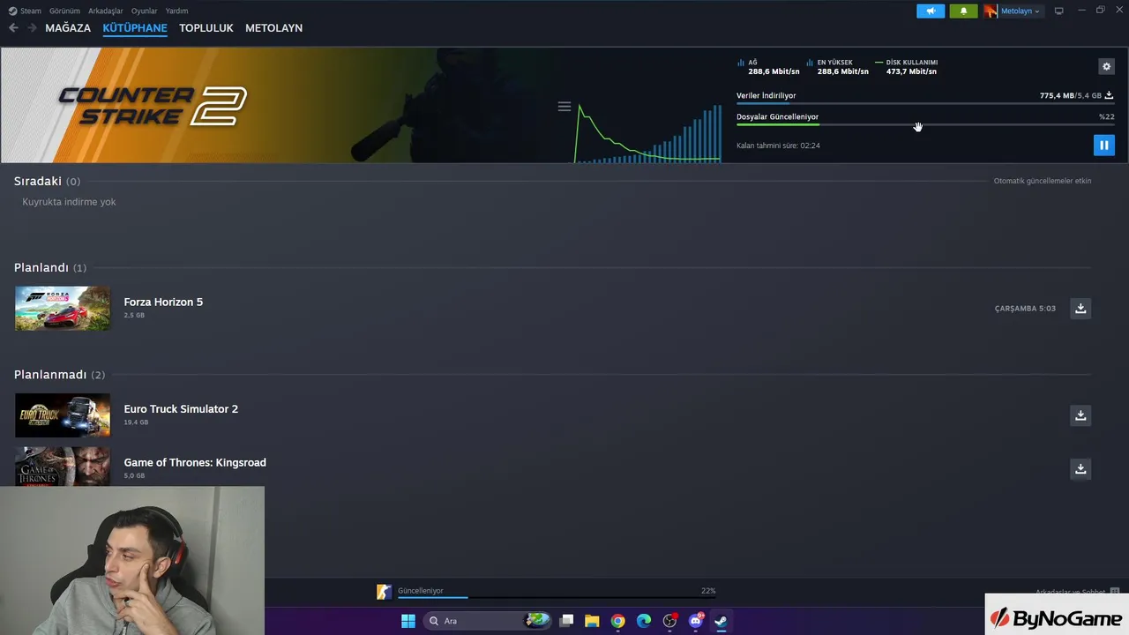
Task: Open the announcements megaphone button
Action: pyautogui.click(x=931, y=11)
